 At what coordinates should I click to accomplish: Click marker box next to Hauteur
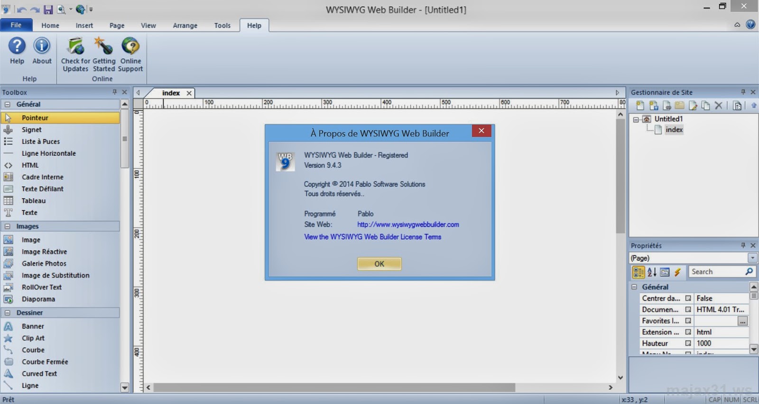[688, 343]
